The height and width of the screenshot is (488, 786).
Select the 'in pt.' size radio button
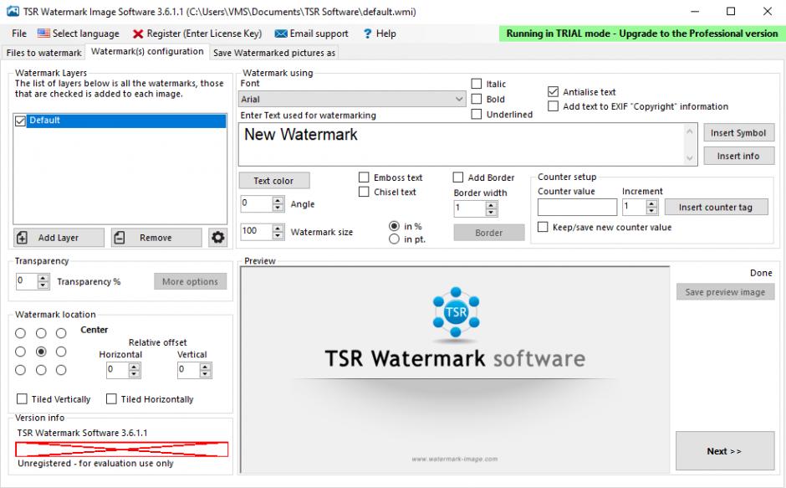[x=394, y=239]
